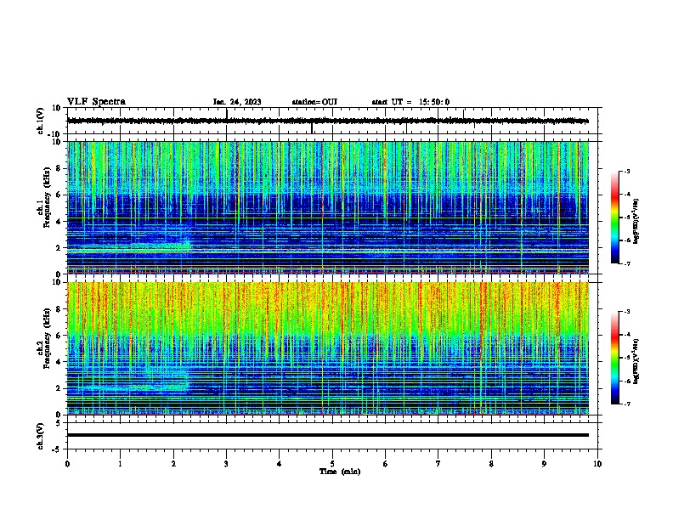673x520 pixels.
Task: Click the time axis tick labeled '7'
Action: point(438,464)
